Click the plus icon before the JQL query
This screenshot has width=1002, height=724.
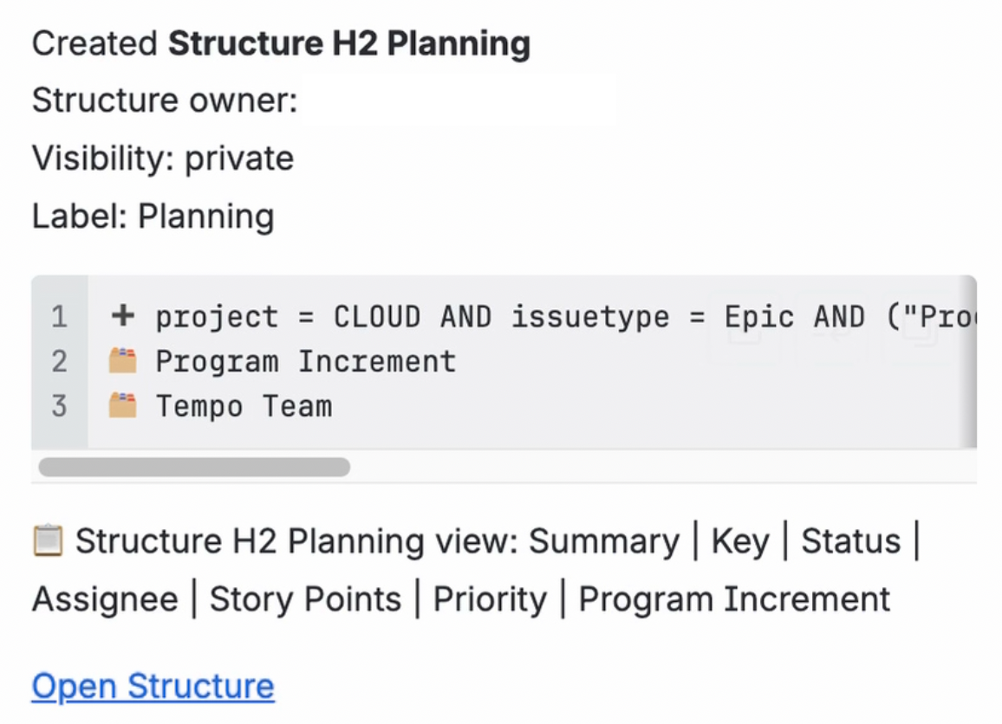coord(123,315)
